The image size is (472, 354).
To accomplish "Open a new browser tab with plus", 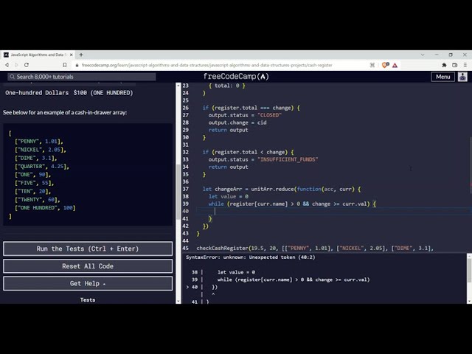I will (x=81, y=55).
